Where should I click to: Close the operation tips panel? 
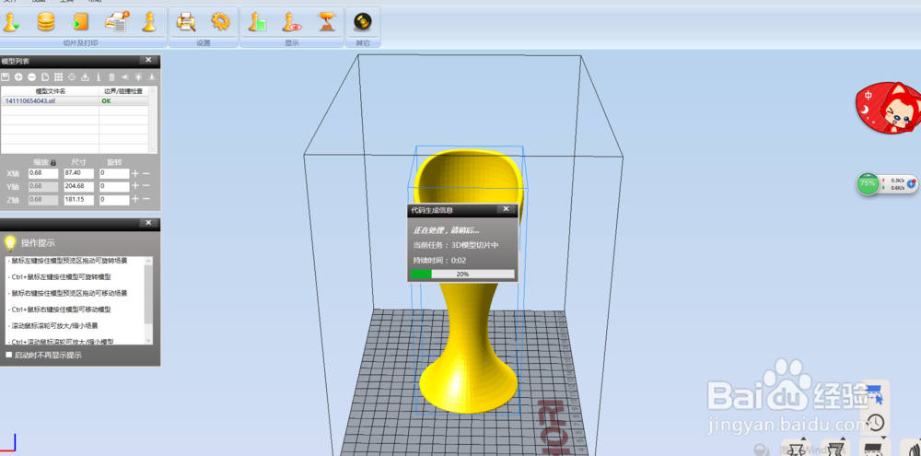(x=148, y=223)
